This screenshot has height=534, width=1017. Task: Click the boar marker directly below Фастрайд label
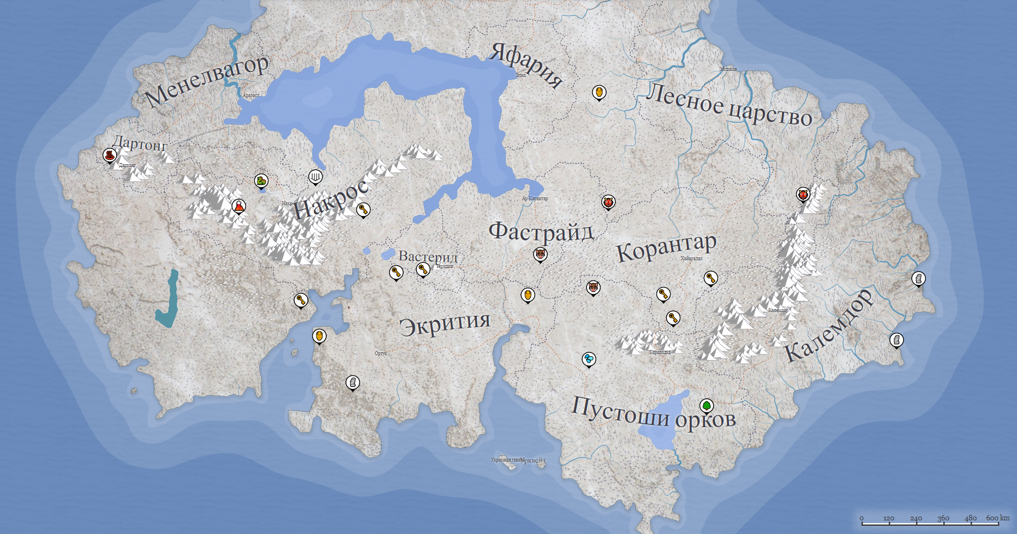(x=540, y=254)
